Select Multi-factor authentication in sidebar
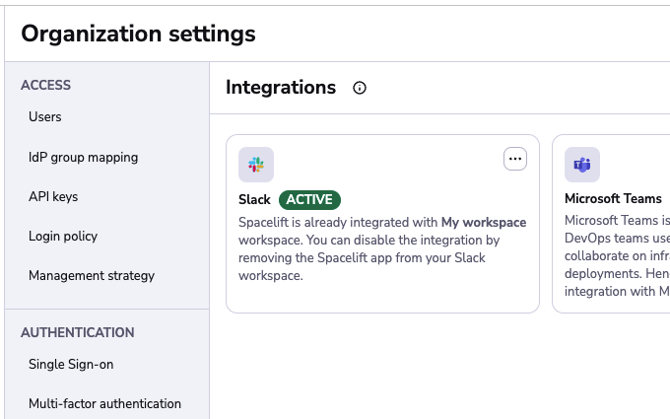This screenshot has height=419, width=670. [104, 403]
